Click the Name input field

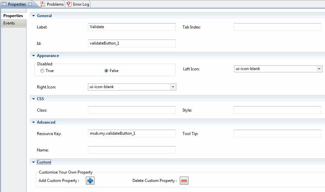click(x=131, y=150)
